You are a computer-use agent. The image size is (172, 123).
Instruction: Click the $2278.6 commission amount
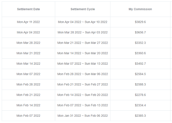pos(140,95)
